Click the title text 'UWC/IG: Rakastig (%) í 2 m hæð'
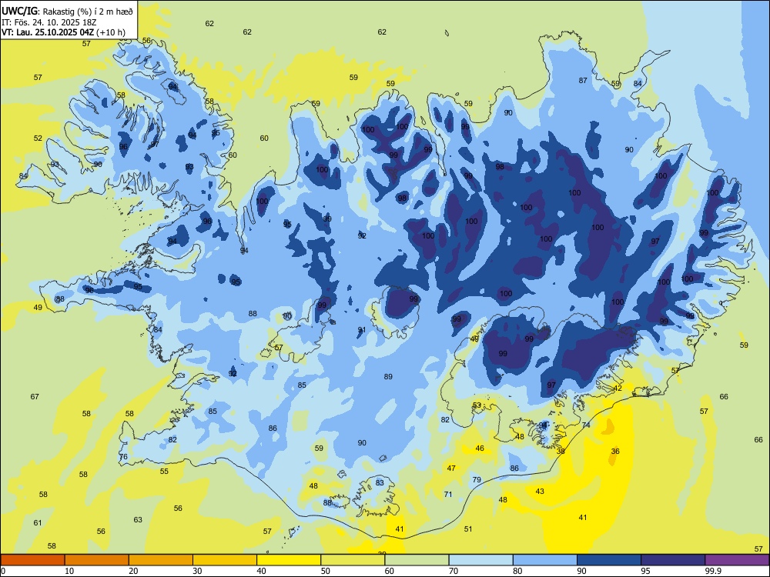Image resolution: width=770 pixels, height=577 pixels. [67, 10]
